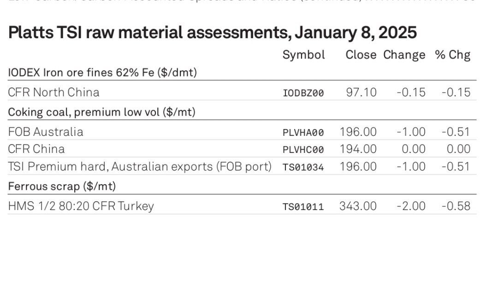Click symbol code TS01011
The image size is (498, 281).
point(303,207)
